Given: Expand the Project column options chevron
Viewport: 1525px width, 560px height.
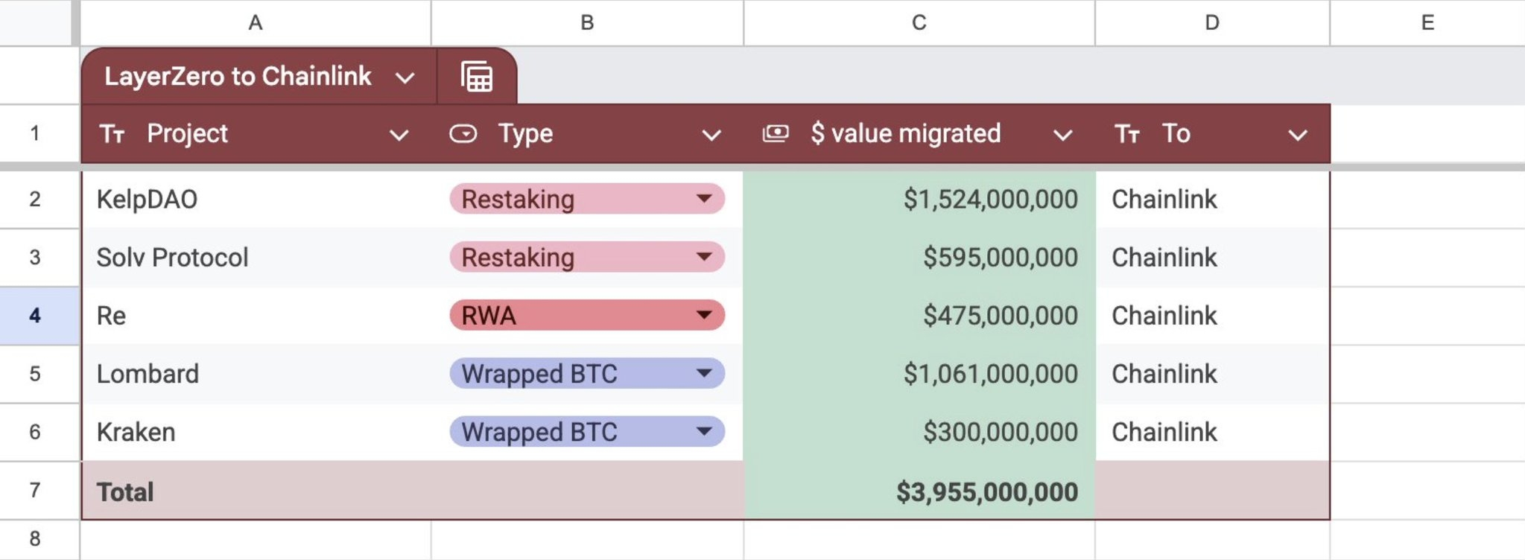Looking at the screenshot, I should coord(399,135).
